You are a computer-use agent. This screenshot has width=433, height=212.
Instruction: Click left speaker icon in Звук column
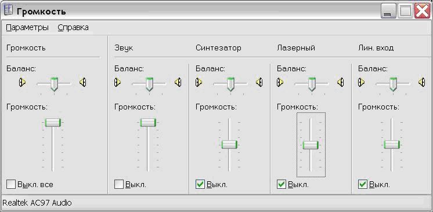[x=117, y=82]
